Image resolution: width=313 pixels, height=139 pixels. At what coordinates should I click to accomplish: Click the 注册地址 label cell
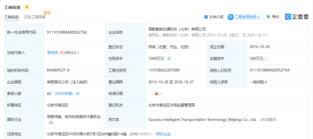24,134
